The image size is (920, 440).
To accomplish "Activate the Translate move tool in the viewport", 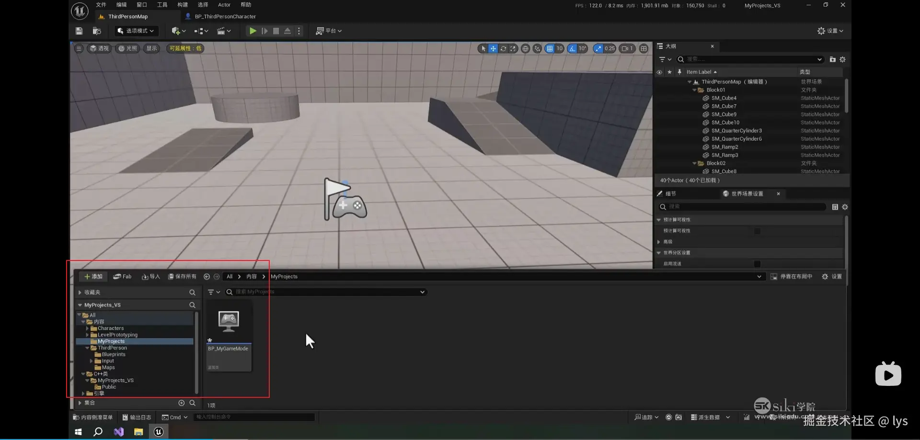I will click(x=493, y=48).
